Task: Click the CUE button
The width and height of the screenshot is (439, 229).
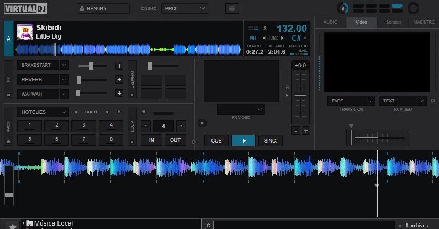Action: click(x=216, y=141)
